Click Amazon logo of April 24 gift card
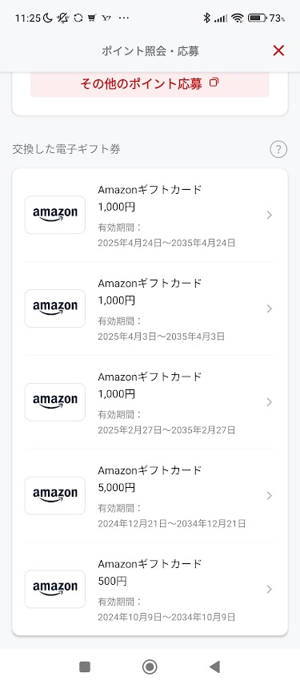300x685 pixels. tap(55, 215)
